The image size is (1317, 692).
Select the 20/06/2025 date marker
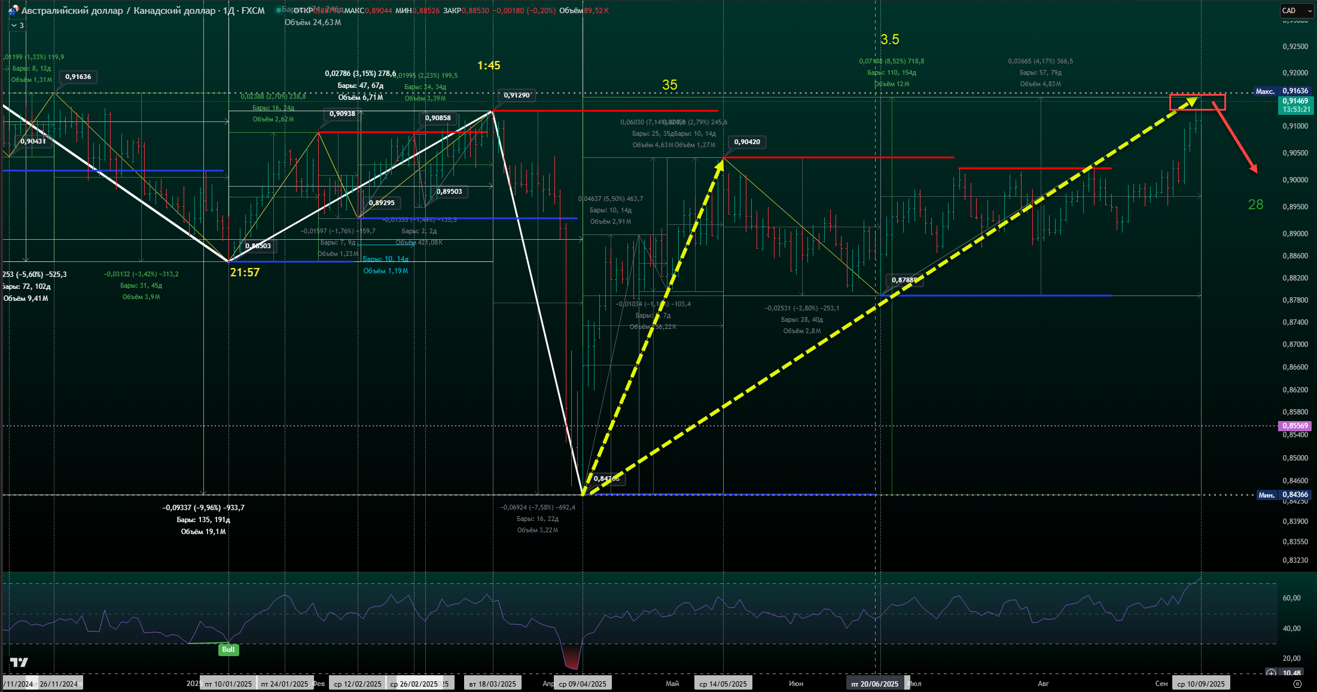tap(875, 684)
